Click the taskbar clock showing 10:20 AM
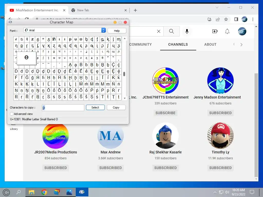The image size is (263, 197). [x=238, y=192]
